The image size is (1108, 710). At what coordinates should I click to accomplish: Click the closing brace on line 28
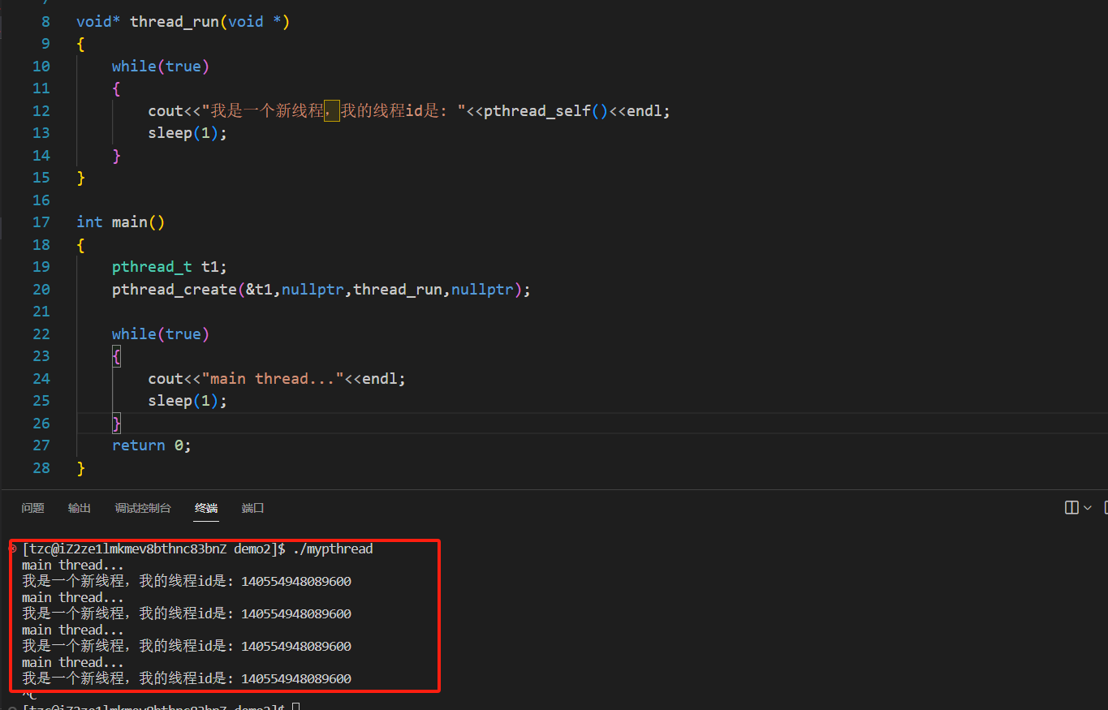80,468
